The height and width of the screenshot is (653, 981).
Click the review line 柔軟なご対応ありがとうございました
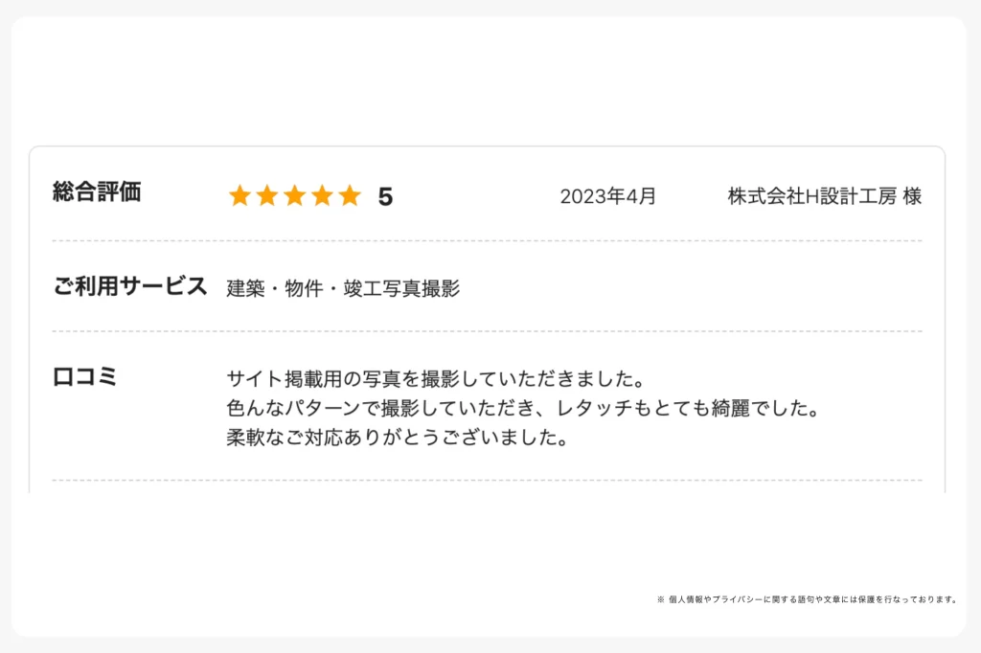[398, 438]
